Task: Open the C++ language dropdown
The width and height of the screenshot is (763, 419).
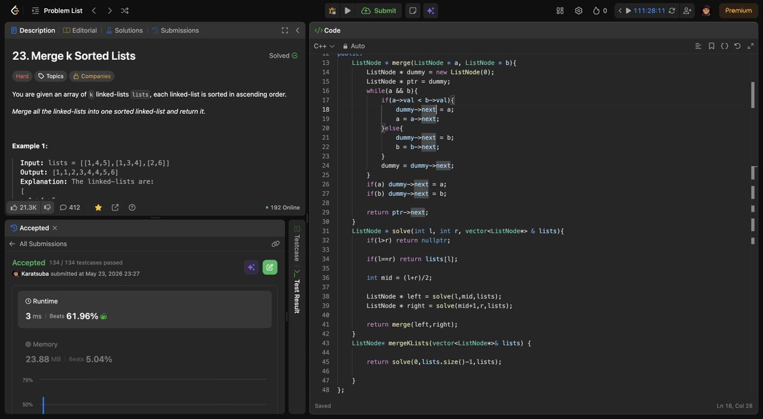Action: click(324, 46)
